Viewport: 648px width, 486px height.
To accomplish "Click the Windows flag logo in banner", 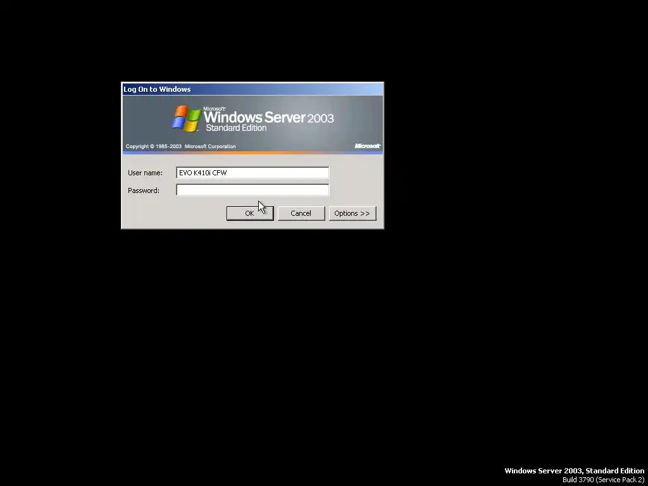I will [186, 118].
